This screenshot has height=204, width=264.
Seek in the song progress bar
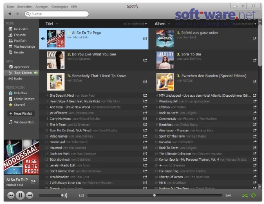pyautogui.click(x=155, y=195)
